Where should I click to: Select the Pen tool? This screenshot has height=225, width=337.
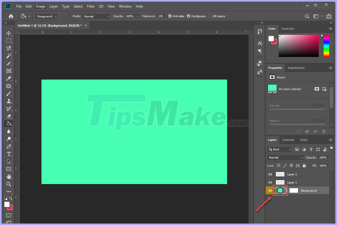coord(9,147)
